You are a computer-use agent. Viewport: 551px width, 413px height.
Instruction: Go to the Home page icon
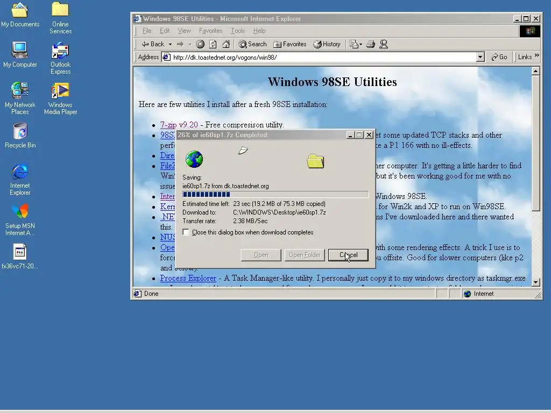click(x=226, y=44)
